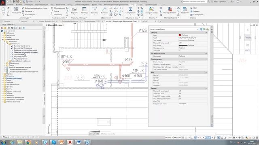Click the Слой value field in properties
Viewport: 259px width, 145px height.
pyautogui.click(x=193, y=38)
